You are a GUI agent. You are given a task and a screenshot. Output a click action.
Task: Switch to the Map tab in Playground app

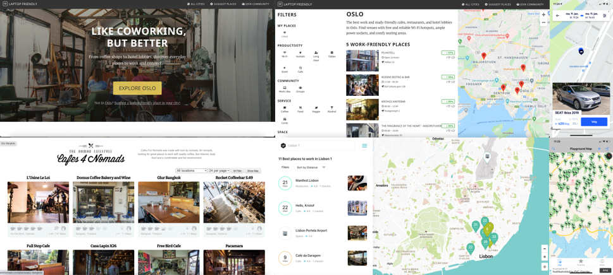tap(559, 262)
